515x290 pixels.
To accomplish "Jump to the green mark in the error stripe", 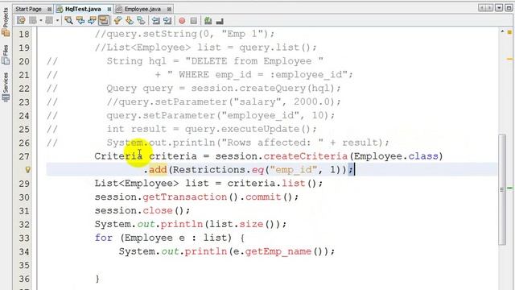I will (x=509, y=188).
